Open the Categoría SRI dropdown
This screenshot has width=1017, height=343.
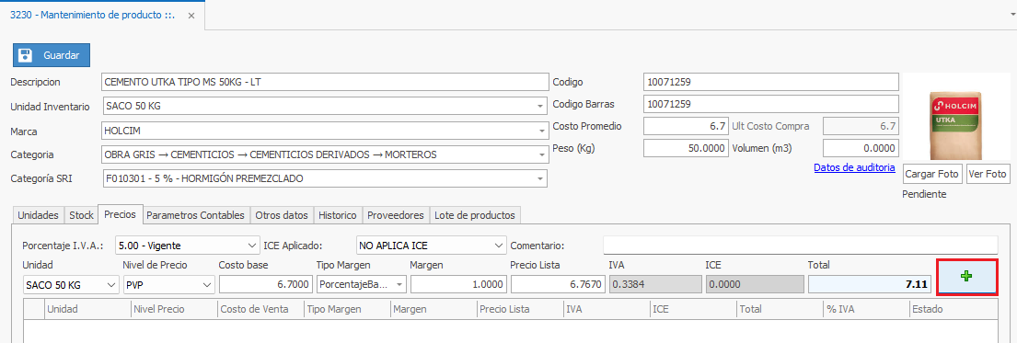pos(541,178)
